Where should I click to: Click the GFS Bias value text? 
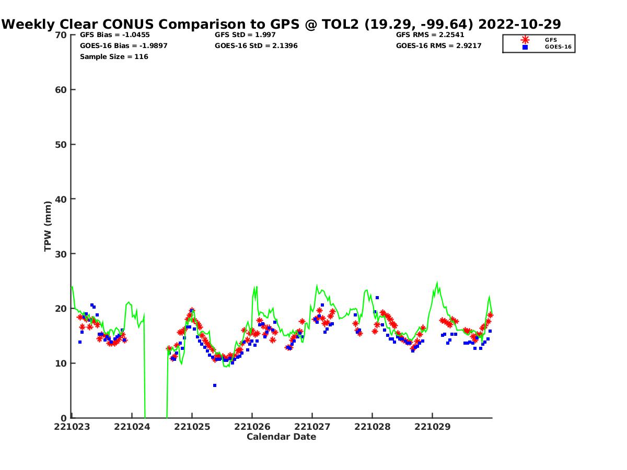pyautogui.click(x=114, y=35)
